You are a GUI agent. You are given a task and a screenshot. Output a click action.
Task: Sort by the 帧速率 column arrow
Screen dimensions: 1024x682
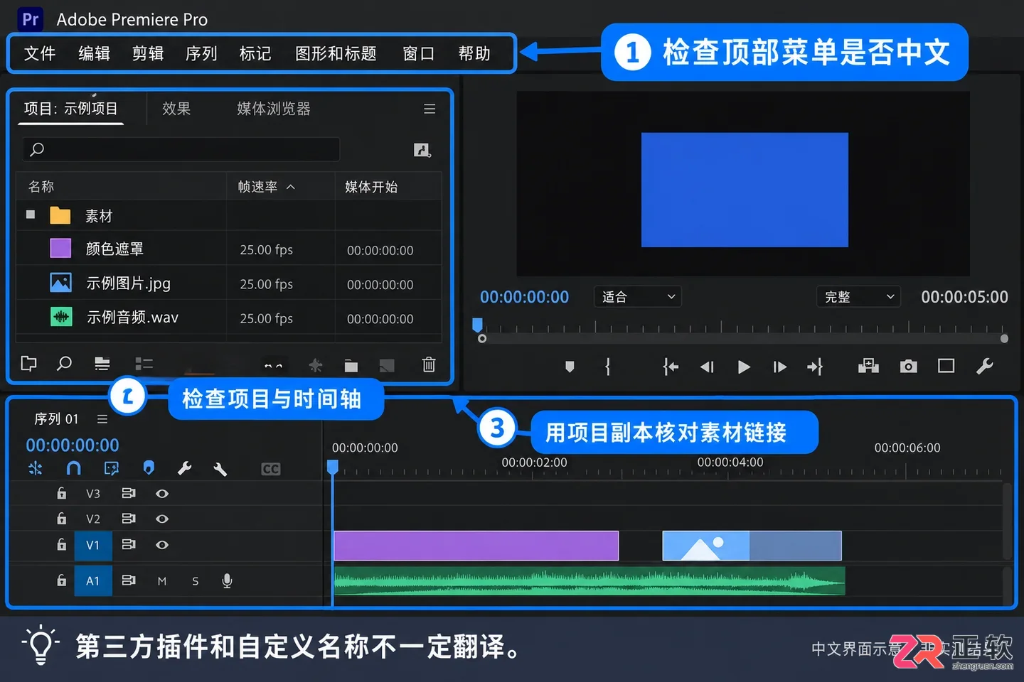pos(291,187)
